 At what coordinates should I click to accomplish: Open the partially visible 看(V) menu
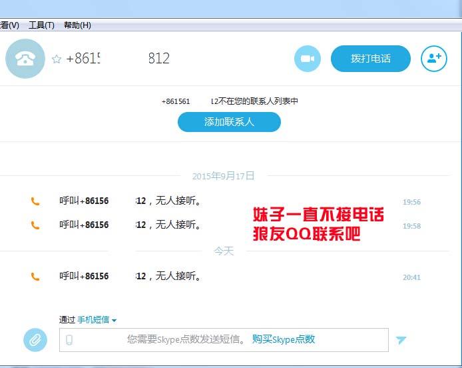(x=9, y=25)
